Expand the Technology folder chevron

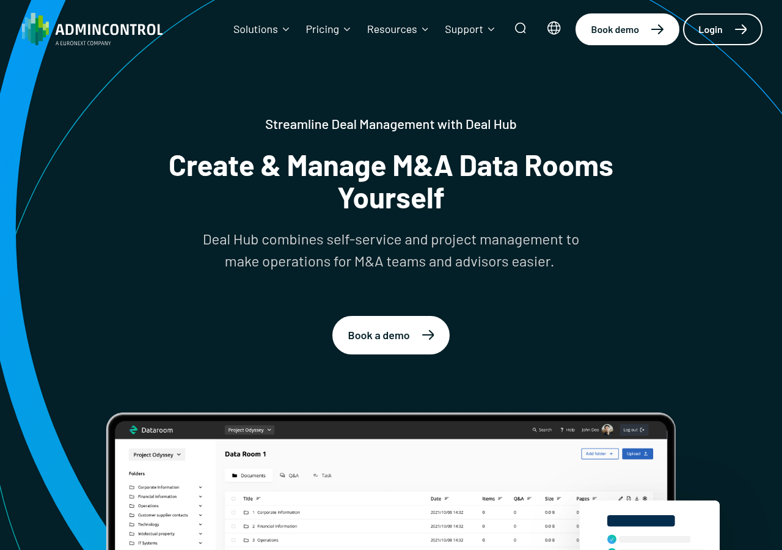click(x=200, y=524)
